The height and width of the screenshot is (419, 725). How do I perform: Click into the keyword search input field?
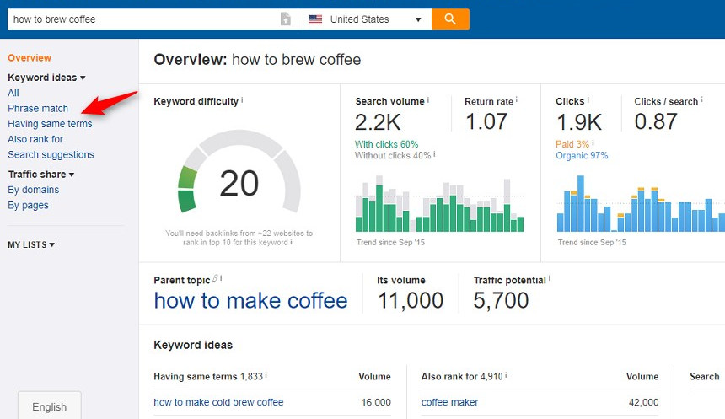[x=143, y=19]
